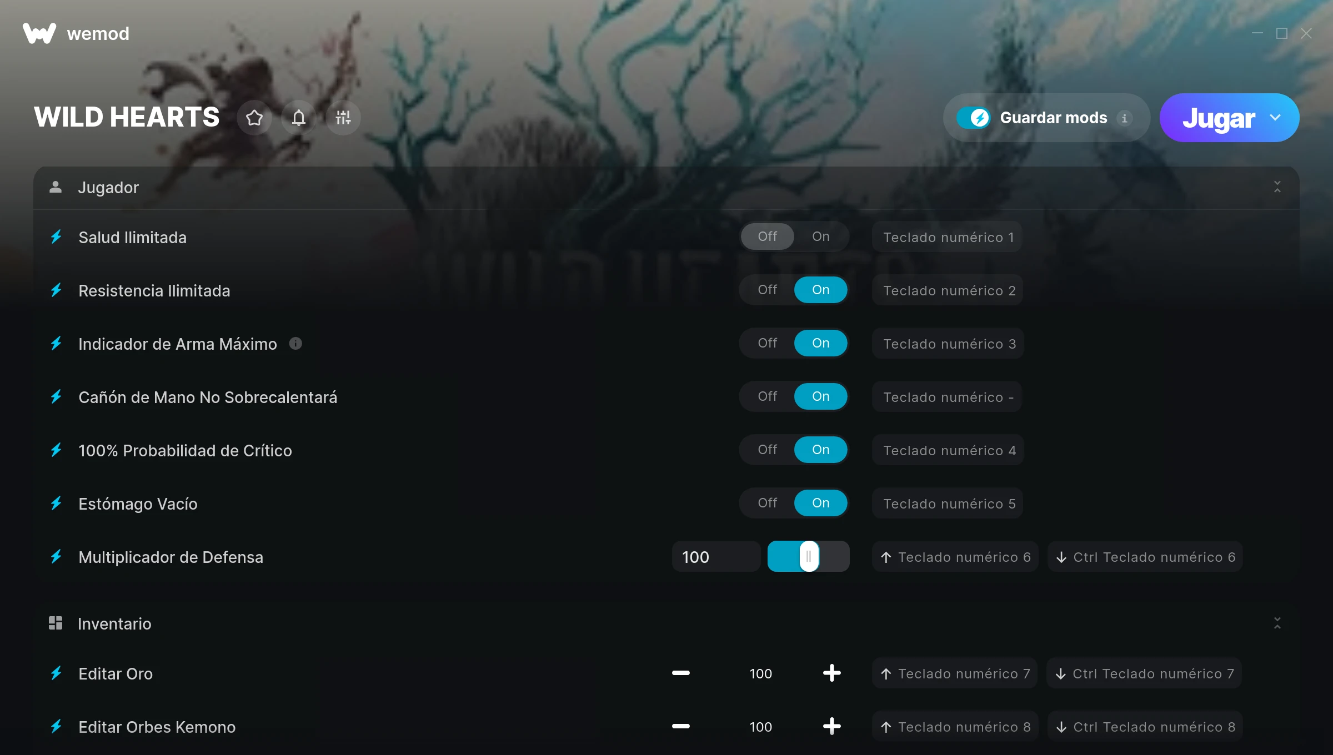Click the Multiplicador de Defensa value field
Screen dimensions: 1333x755
(x=716, y=557)
